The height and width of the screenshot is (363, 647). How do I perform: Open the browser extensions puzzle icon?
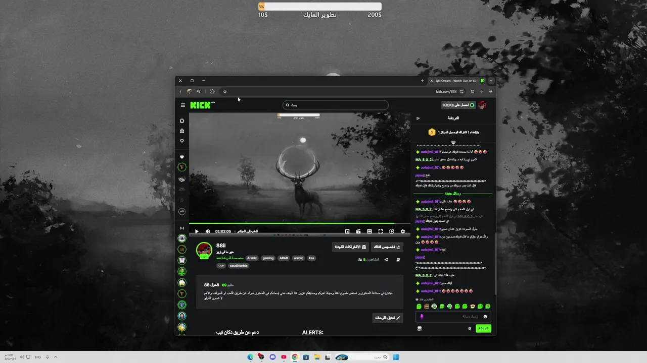pos(212,92)
